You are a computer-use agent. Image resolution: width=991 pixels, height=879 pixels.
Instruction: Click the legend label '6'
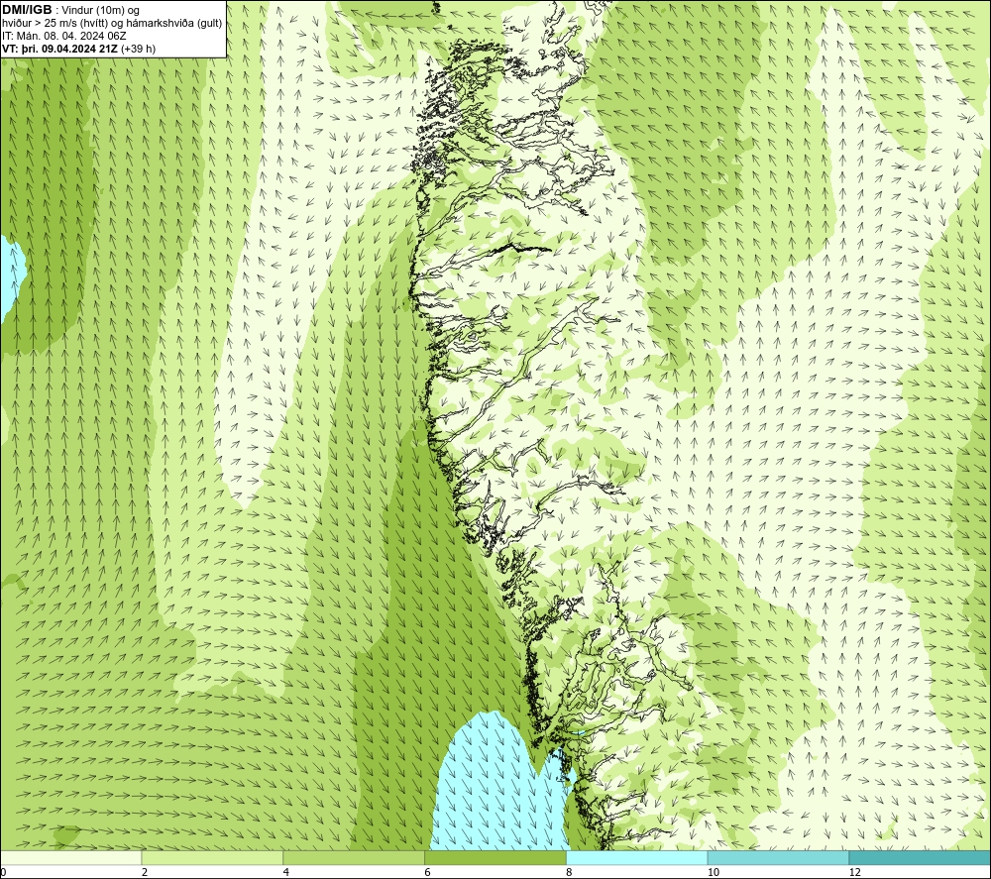click(428, 872)
